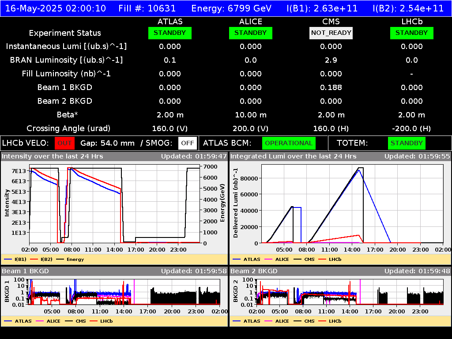Click ALICE in the Beam 1 BKGD legend

coord(53,321)
